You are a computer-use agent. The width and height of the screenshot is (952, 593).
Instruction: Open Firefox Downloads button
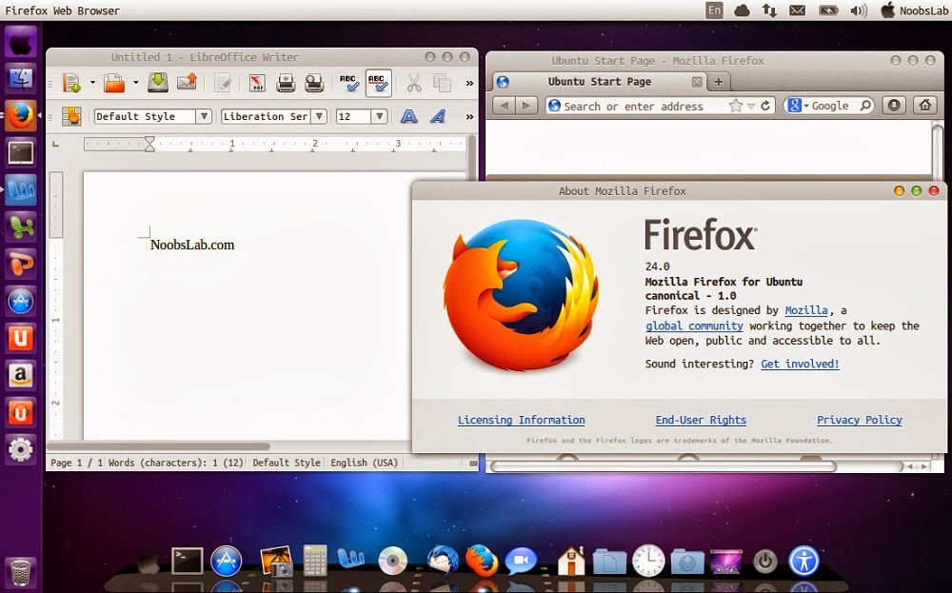(x=894, y=106)
